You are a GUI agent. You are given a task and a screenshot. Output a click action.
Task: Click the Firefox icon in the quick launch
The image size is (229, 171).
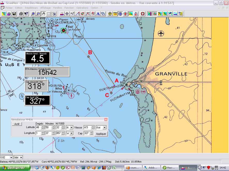(x=47, y=168)
